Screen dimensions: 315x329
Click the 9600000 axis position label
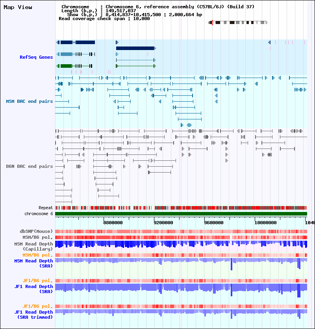(x=214, y=223)
